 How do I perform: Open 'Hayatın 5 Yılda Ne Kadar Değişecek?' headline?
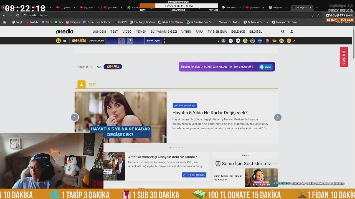(x=210, y=113)
